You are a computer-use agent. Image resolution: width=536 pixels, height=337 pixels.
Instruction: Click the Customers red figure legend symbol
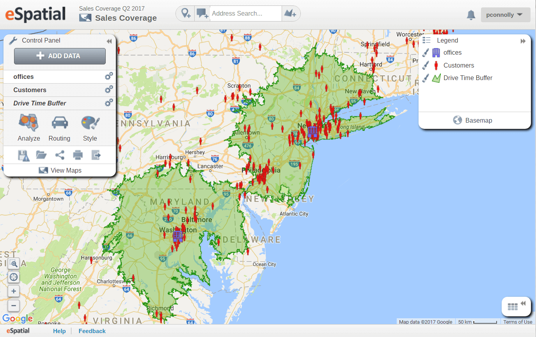tap(436, 66)
